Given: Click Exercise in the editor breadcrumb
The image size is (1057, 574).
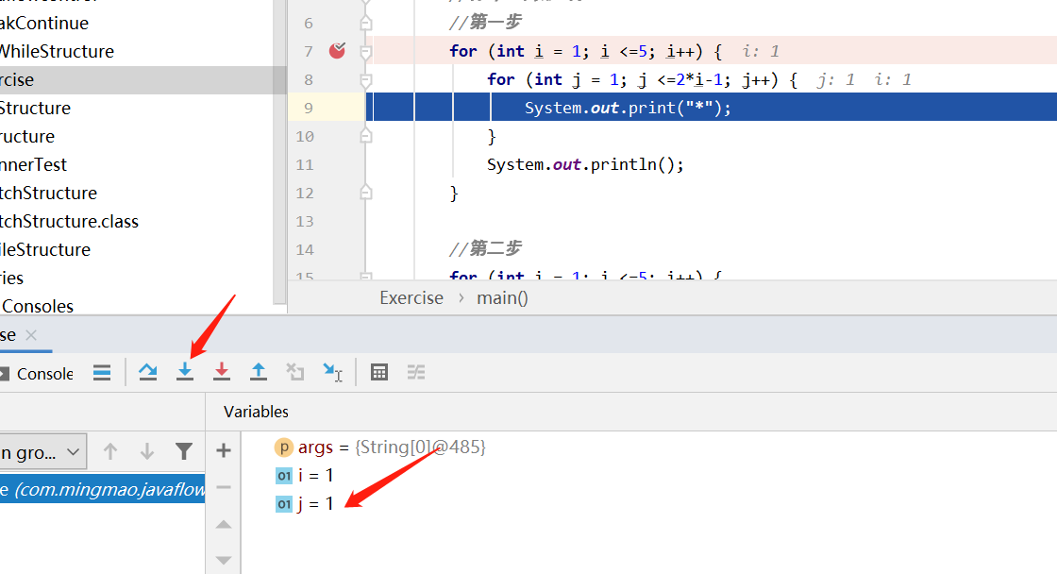Looking at the screenshot, I should pyautogui.click(x=411, y=297).
